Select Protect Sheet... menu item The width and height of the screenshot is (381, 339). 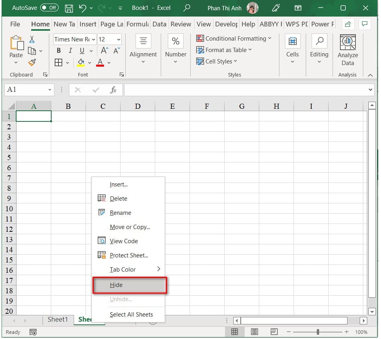128,255
